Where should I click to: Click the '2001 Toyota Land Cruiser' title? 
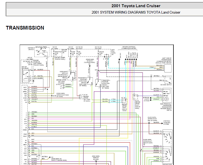pyautogui.click(x=136, y=6)
